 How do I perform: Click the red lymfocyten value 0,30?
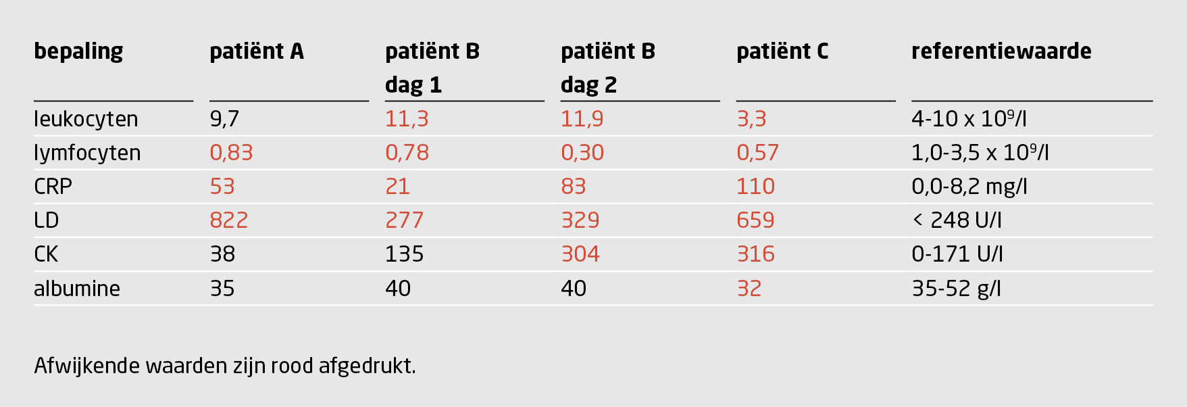(582, 153)
